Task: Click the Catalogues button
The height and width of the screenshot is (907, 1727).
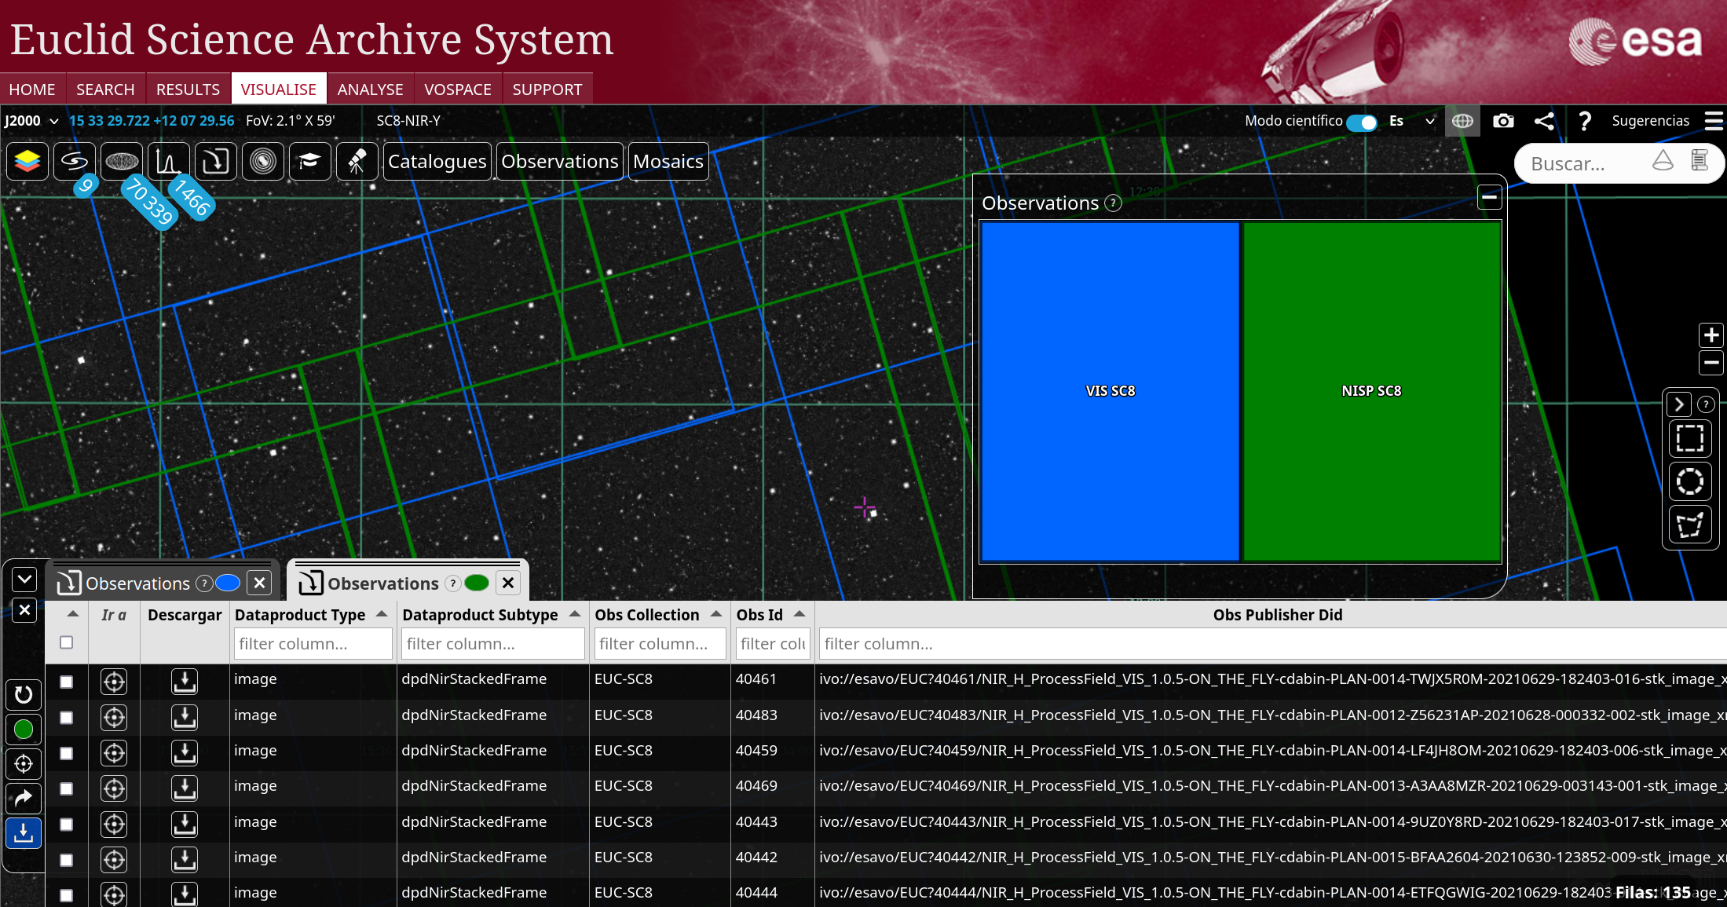Action: click(437, 162)
